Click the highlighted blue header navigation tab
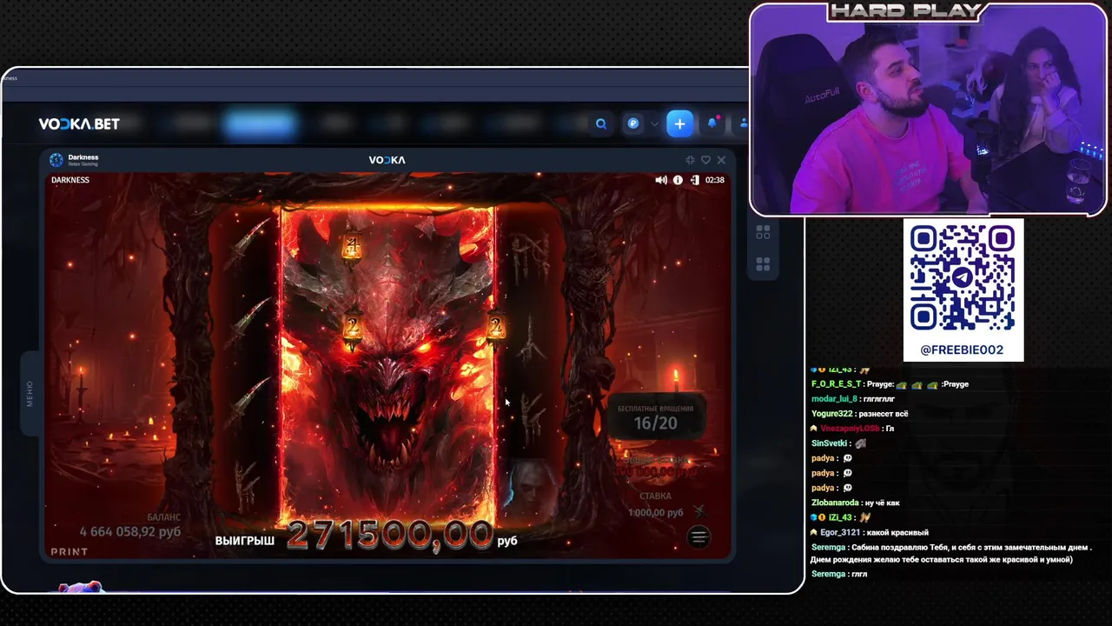This screenshot has width=1112, height=626. pyautogui.click(x=260, y=124)
